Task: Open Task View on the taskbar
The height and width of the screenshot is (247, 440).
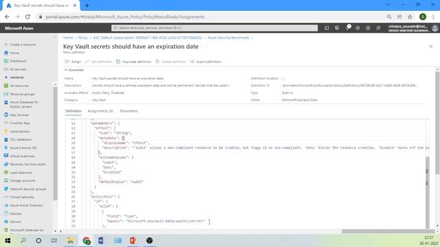Action: coord(54,241)
